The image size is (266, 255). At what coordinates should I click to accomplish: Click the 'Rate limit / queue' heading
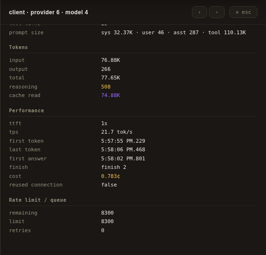[x=38, y=200]
